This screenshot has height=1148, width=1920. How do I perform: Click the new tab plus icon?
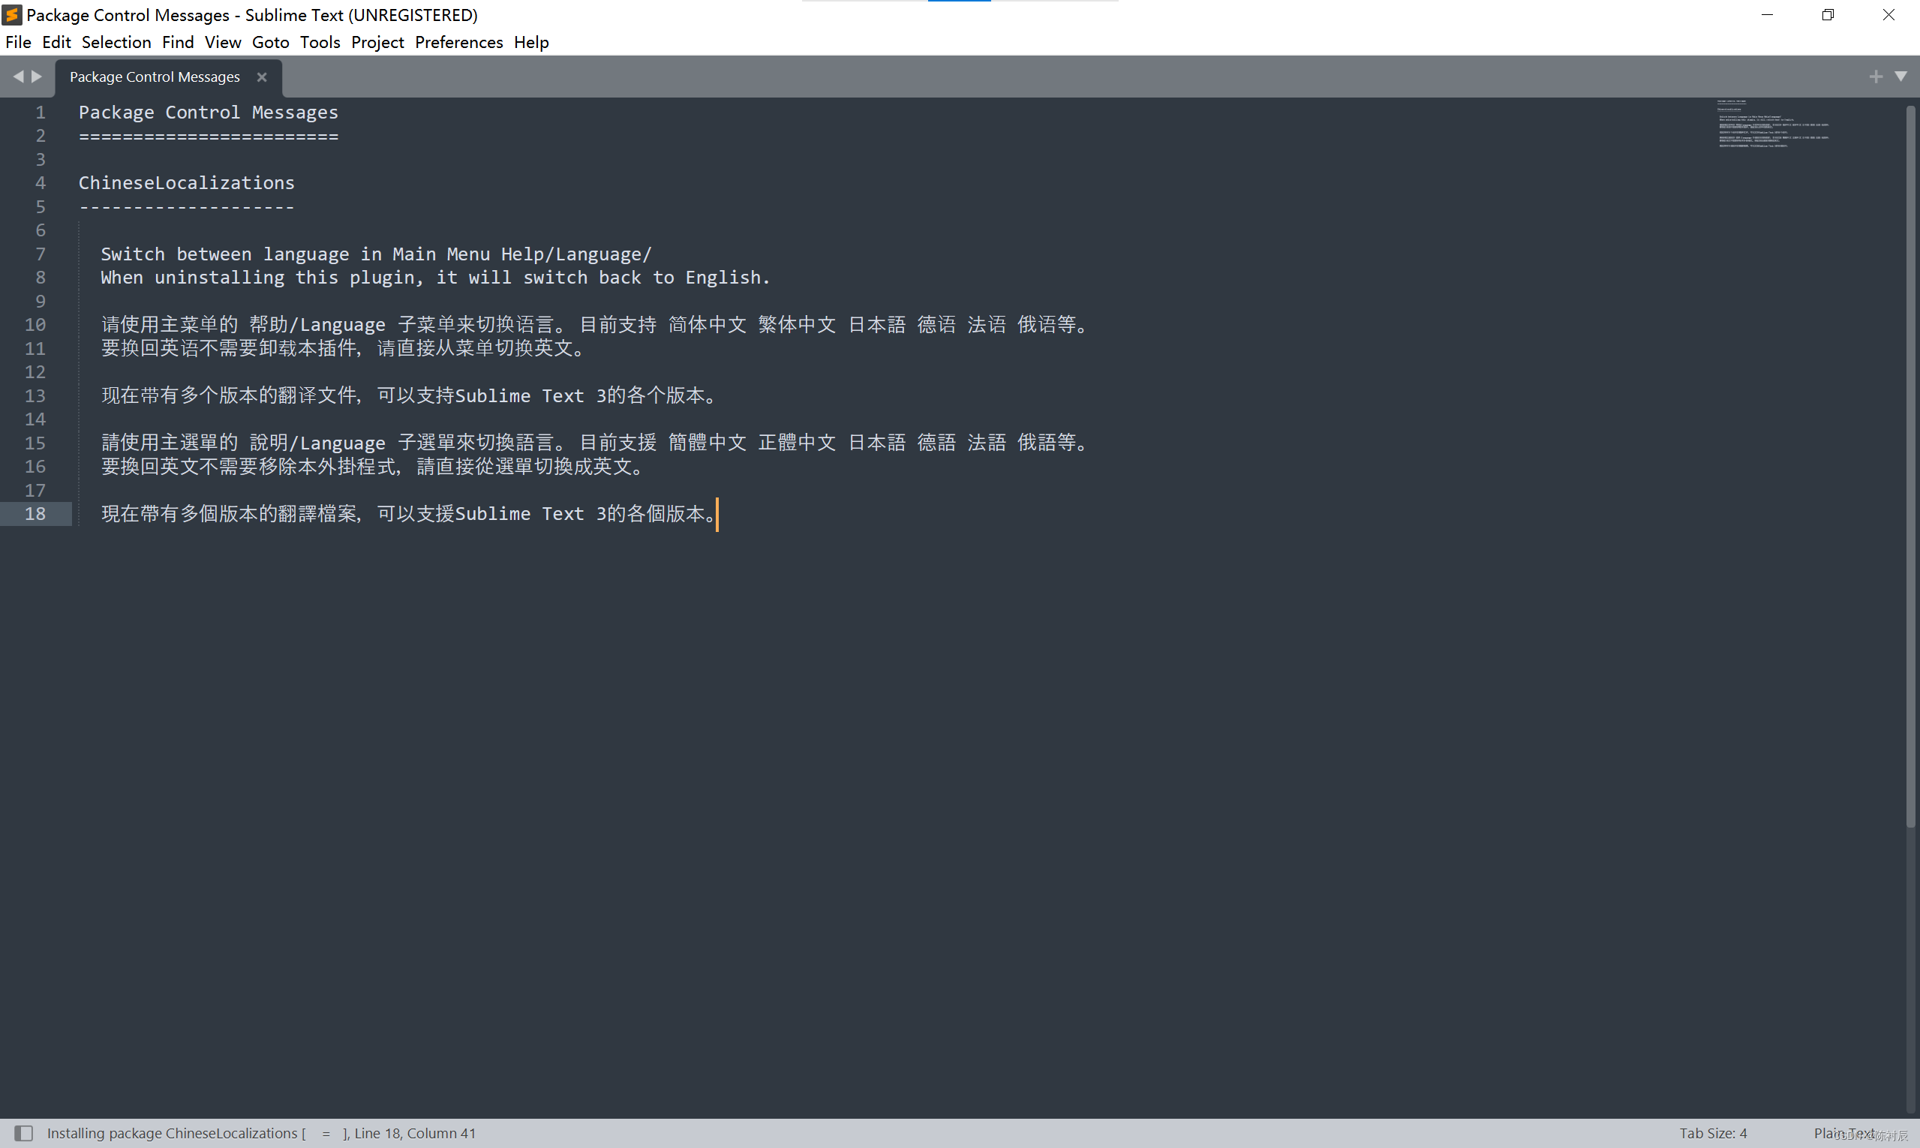click(x=1876, y=77)
